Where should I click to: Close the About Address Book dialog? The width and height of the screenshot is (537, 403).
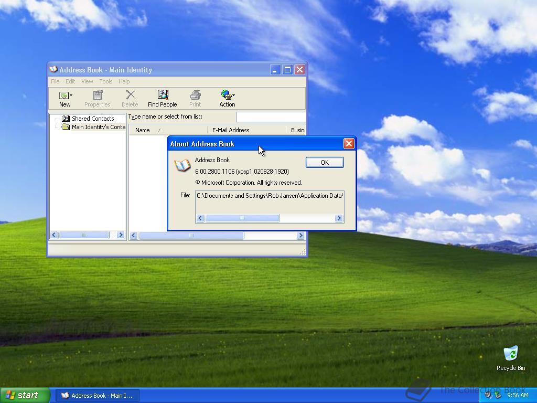coord(349,144)
